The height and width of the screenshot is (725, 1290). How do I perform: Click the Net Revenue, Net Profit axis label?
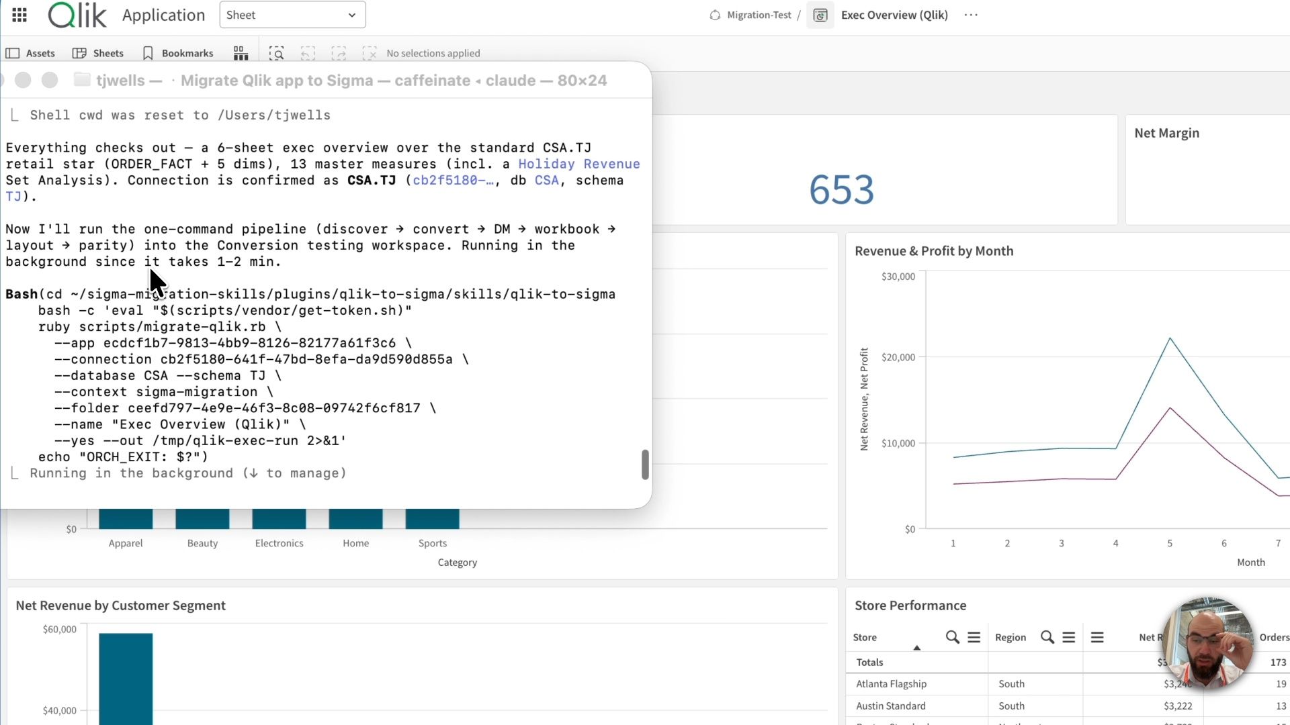coord(864,399)
